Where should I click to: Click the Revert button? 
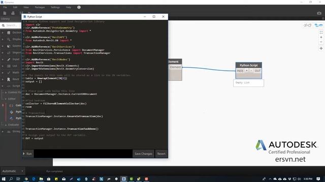[x=161, y=154]
